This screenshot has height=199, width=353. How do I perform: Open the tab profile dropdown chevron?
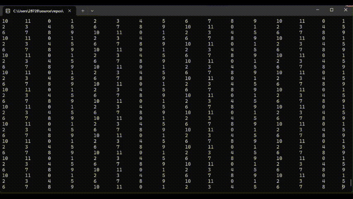pyautogui.click(x=92, y=11)
